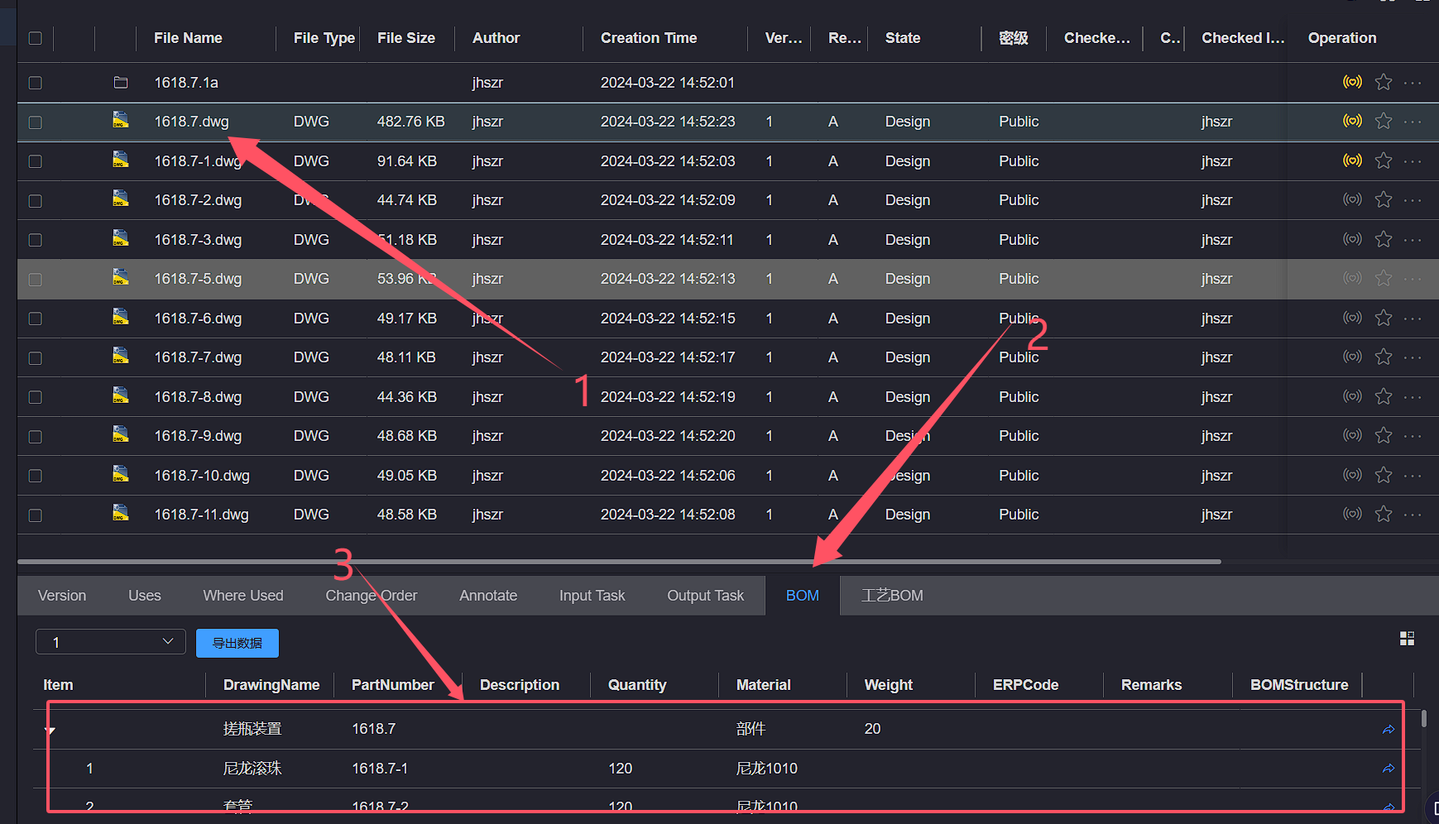Click the 482.76 KB file size cell

[411, 122]
